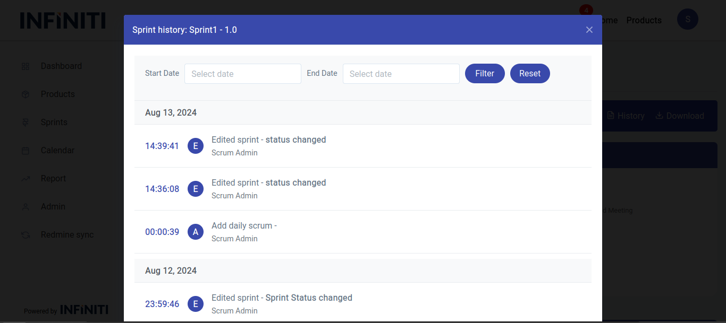The width and height of the screenshot is (726, 323).
Task: Select the Sprints icon in sidebar
Action: coord(26,123)
